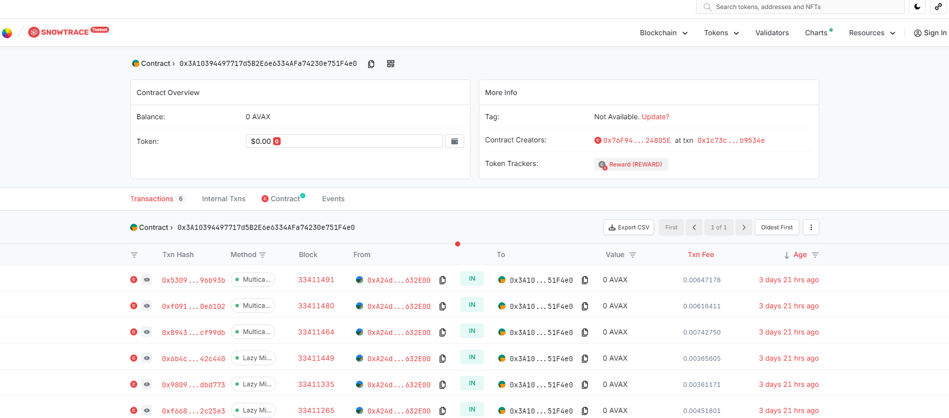Click Update? tag link
Viewport: 949px width, 418px height.
coord(655,117)
